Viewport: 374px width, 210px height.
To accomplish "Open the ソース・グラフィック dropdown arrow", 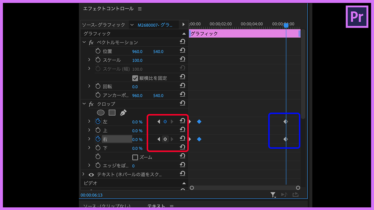I will tap(132, 25).
